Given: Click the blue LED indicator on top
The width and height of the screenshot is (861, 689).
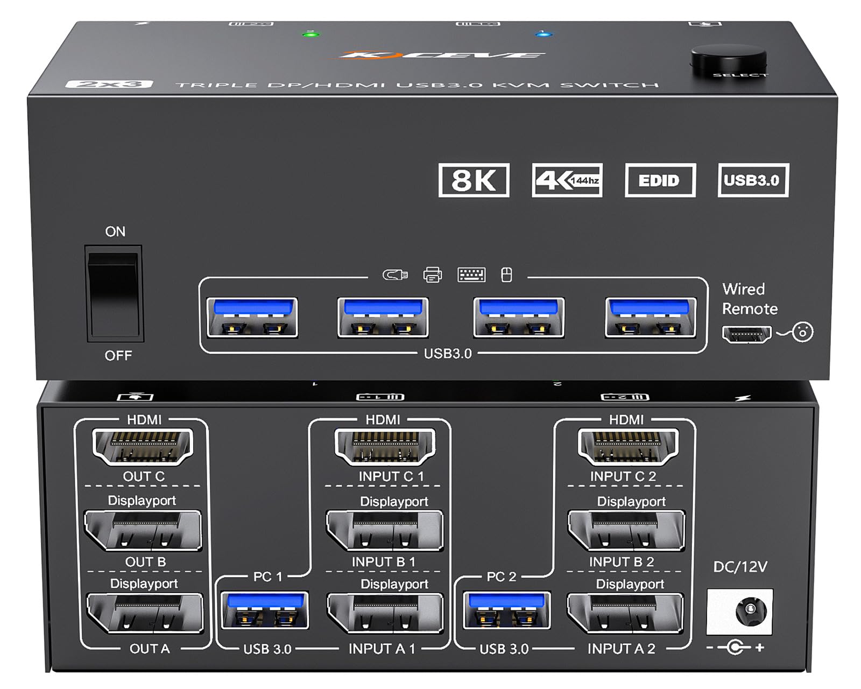Looking at the screenshot, I should point(544,35).
